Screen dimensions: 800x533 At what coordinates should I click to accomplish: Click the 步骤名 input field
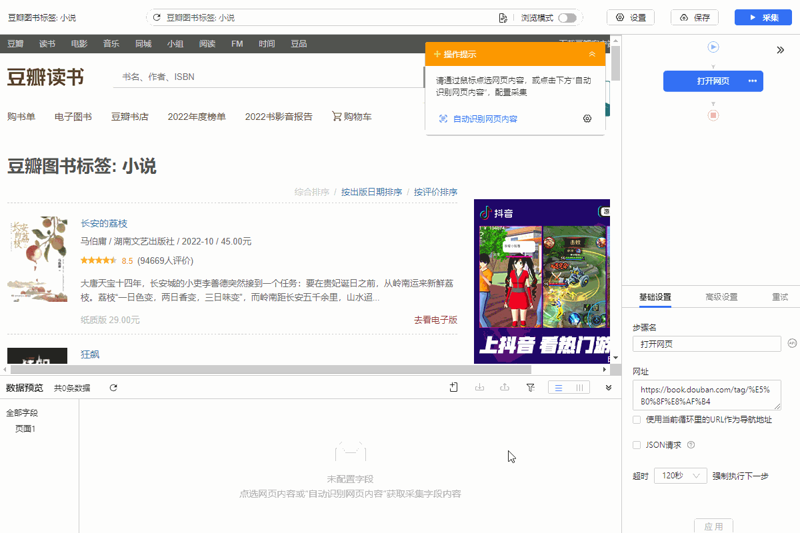pos(707,344)
